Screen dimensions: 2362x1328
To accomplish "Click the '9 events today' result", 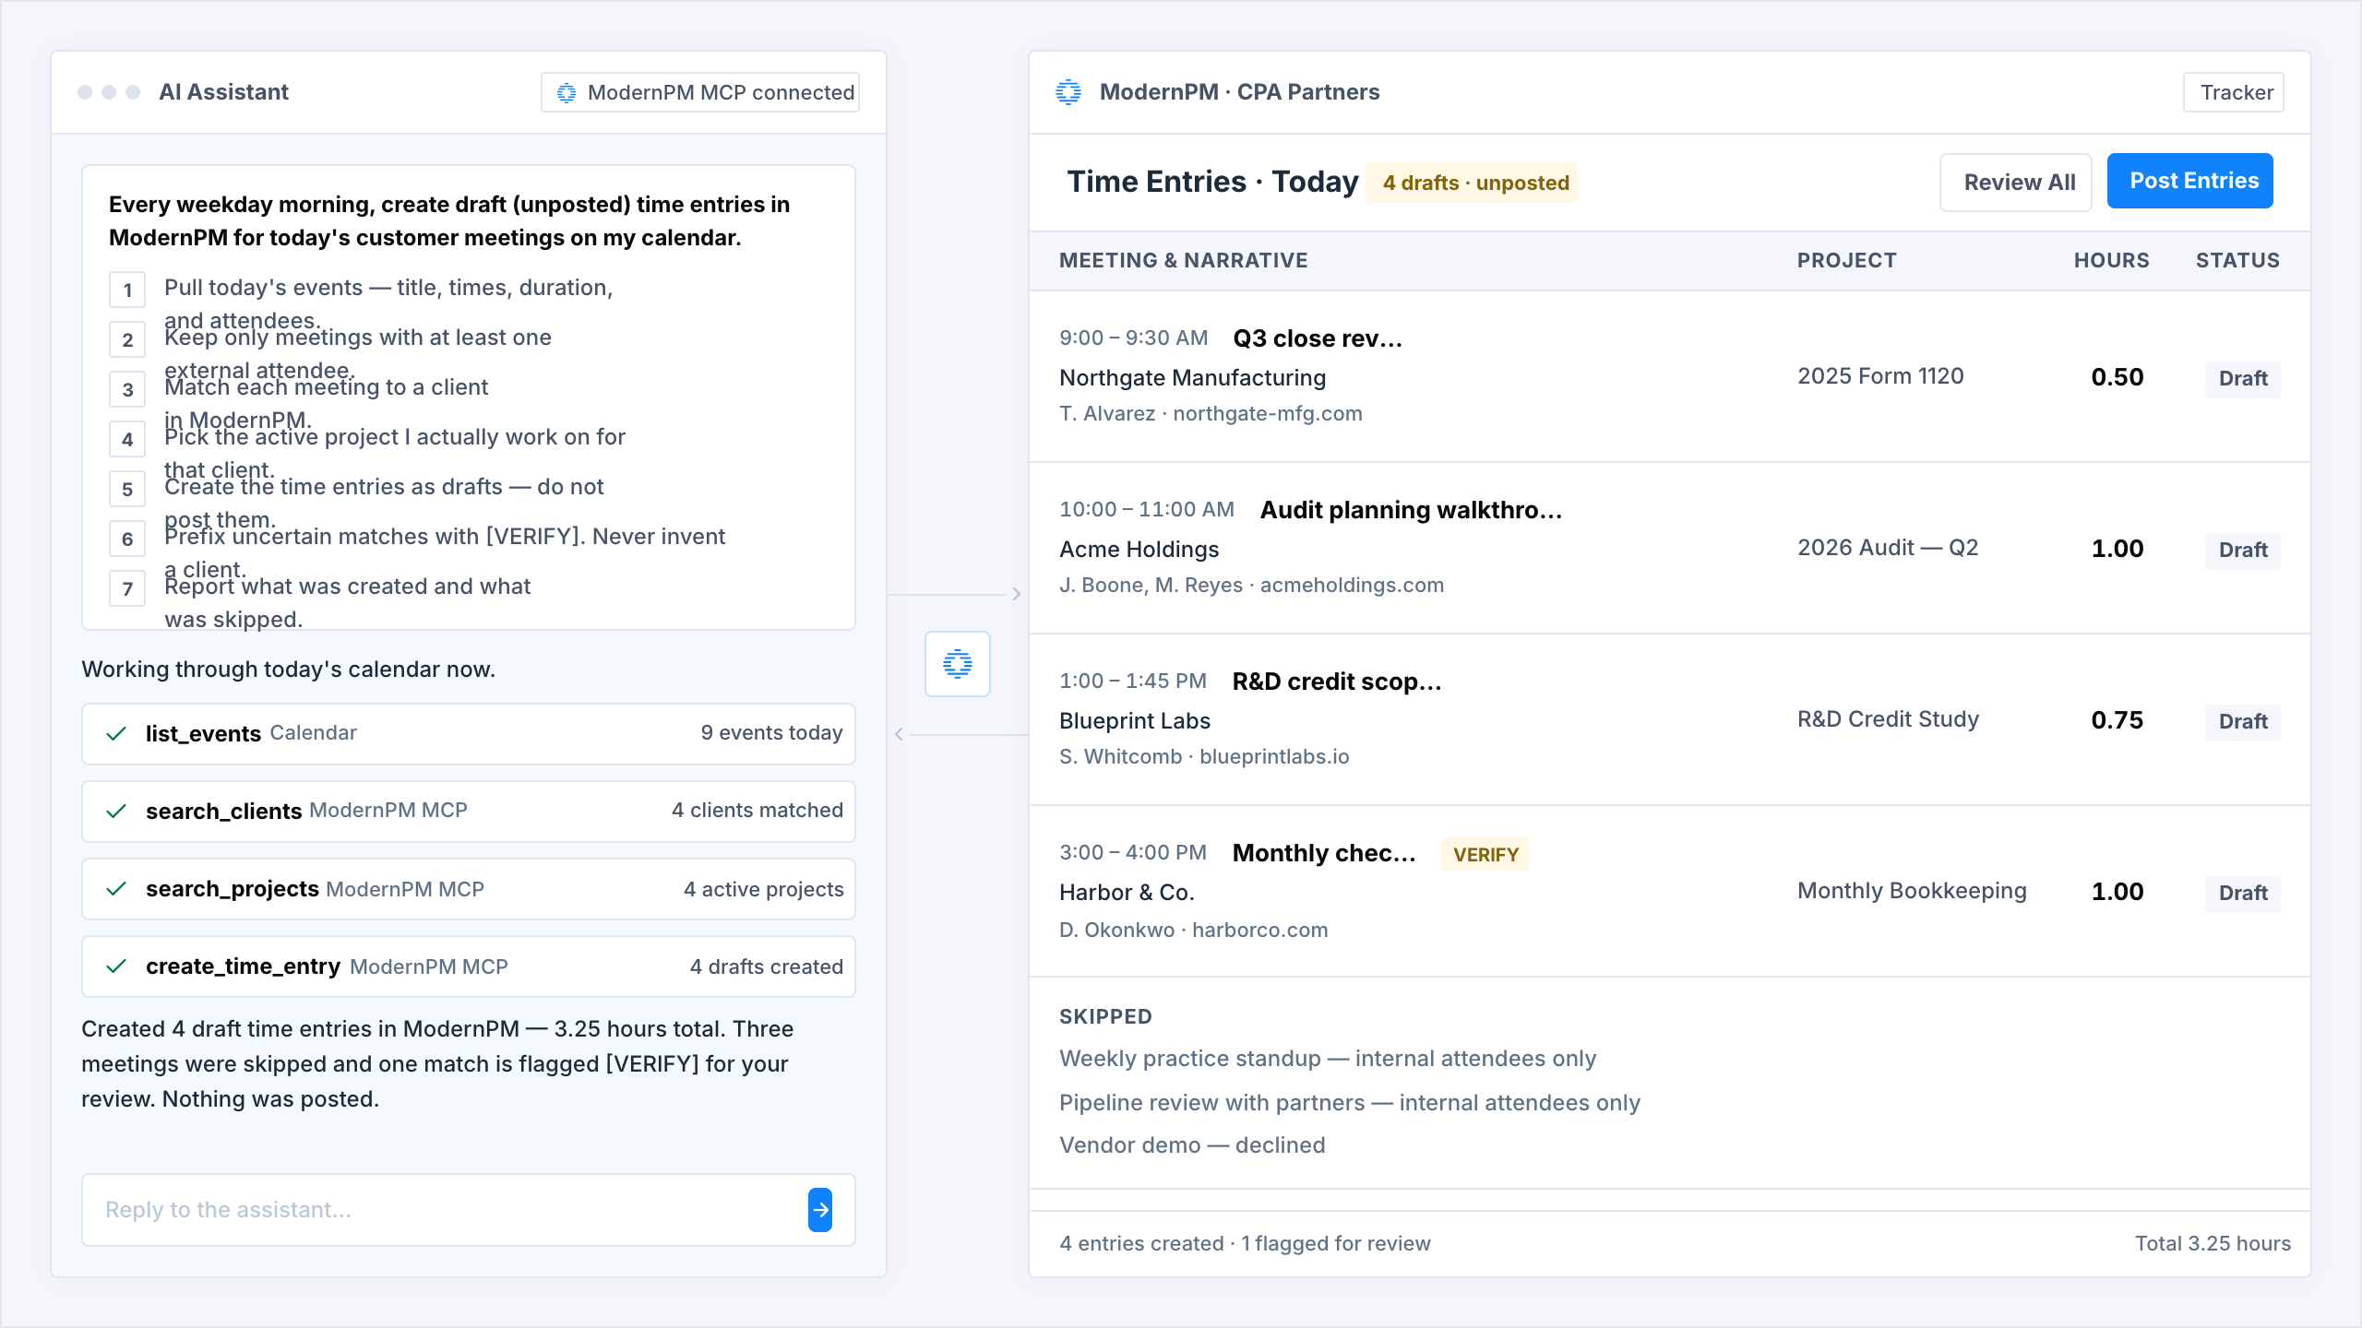I will pos(771,733).
